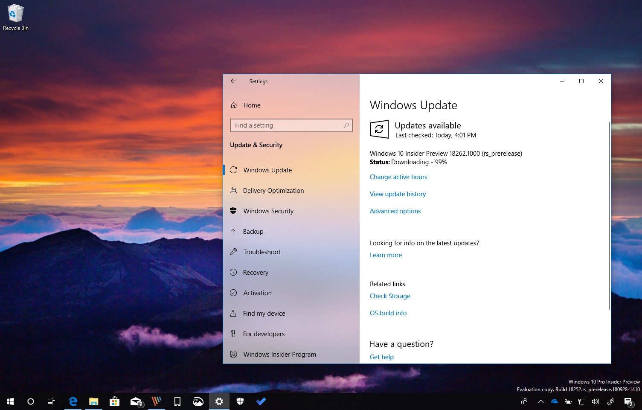The width and height of the screenshot is (642, 410).
Task: Click the OS build info link
Action: click(388, 313)
